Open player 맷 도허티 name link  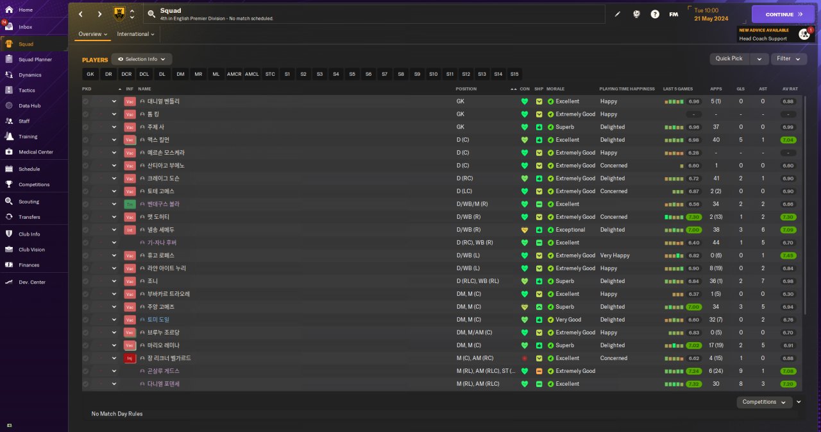[158, 217]
